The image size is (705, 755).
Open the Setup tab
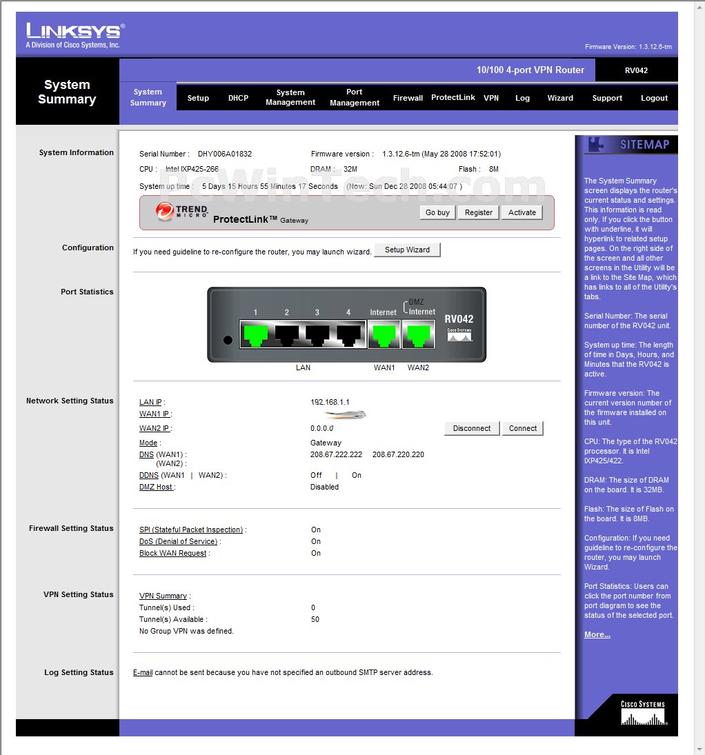point(198,98)
